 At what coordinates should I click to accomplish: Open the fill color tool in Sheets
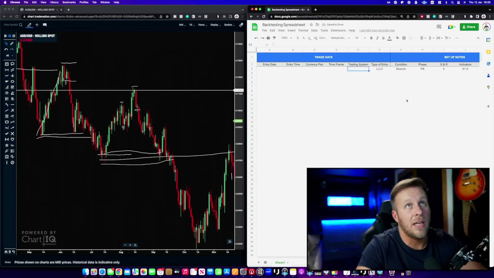pyautogui.click(x=398, y=38)
